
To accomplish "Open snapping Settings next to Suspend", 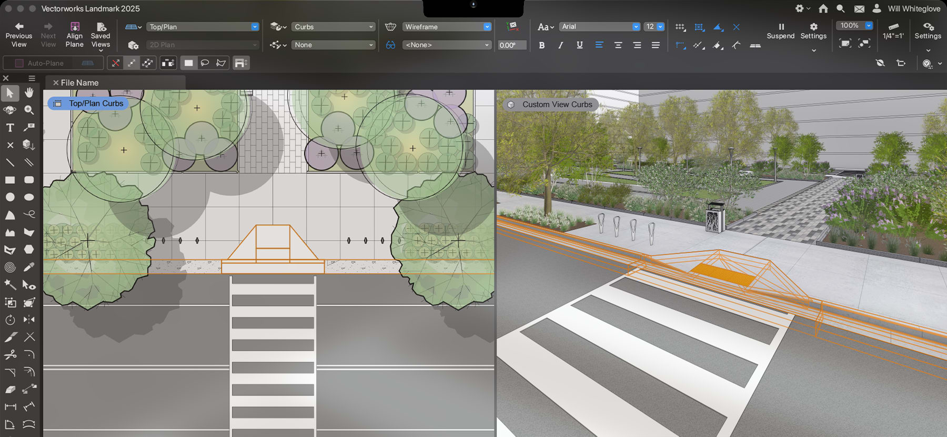I will 813,31.
